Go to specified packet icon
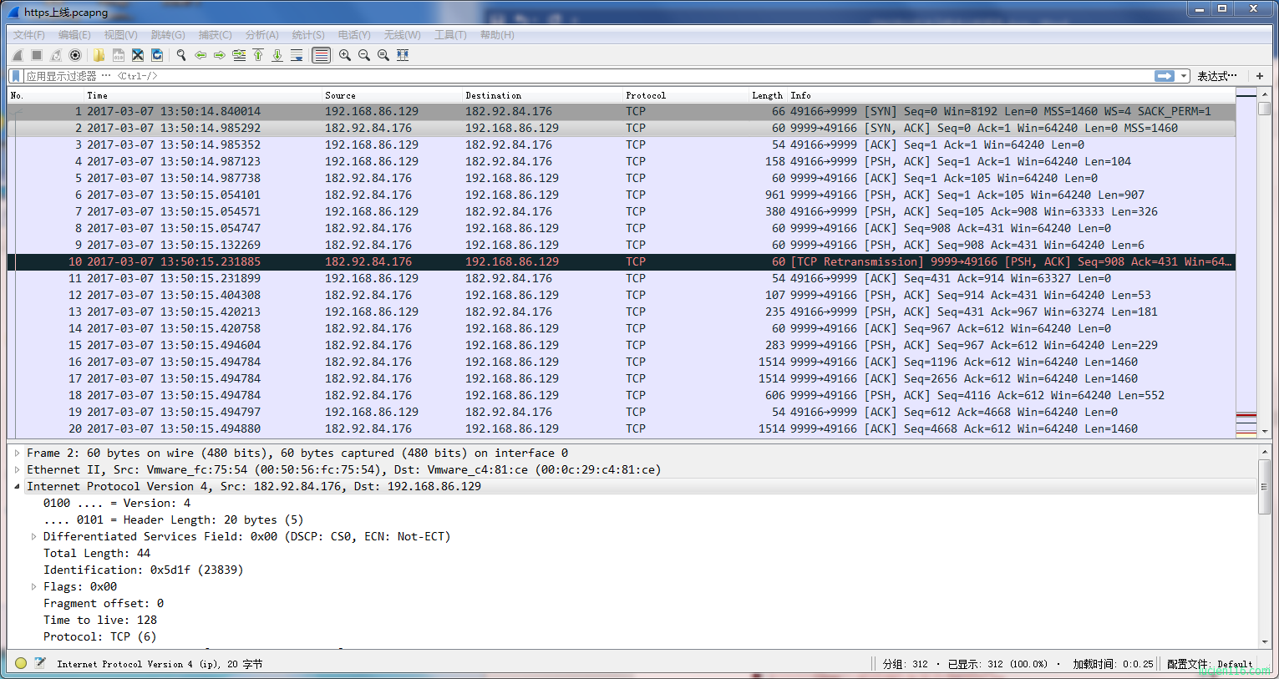 click(x=239, y=55)
